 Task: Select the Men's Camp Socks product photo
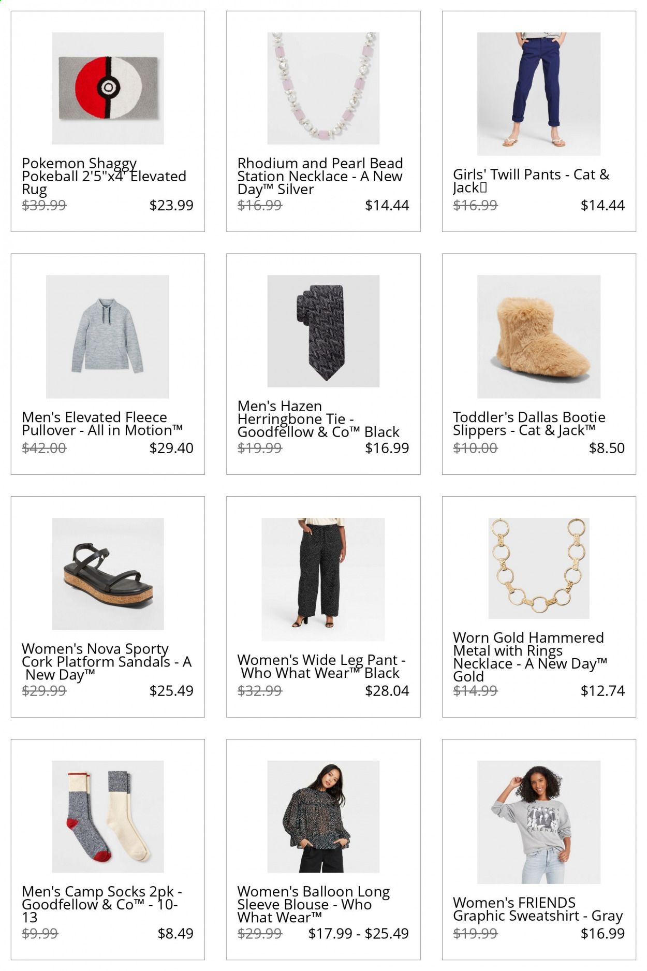coord(108,817)
